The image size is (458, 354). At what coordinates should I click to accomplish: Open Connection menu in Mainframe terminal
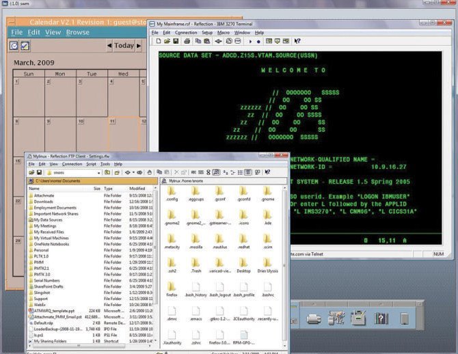186,32
